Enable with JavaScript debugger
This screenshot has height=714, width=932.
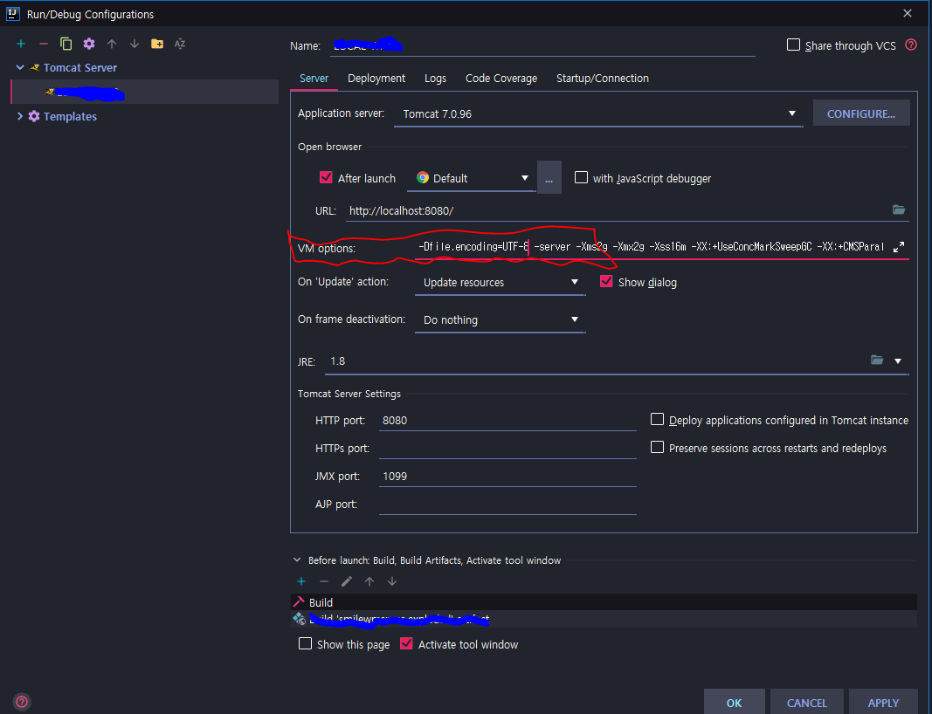pos(582,177)
